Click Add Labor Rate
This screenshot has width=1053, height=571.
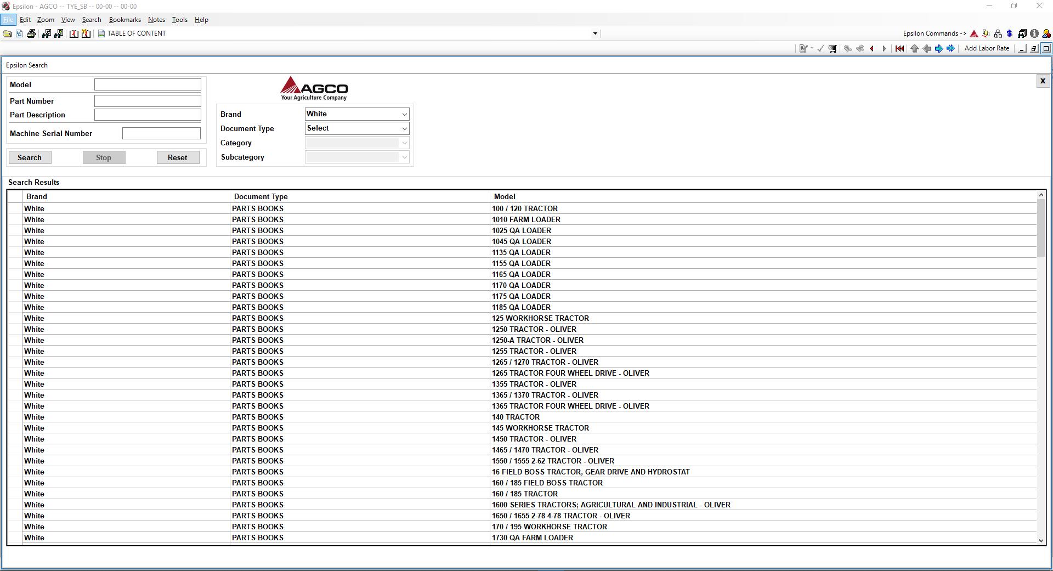(x=987, y=48)
